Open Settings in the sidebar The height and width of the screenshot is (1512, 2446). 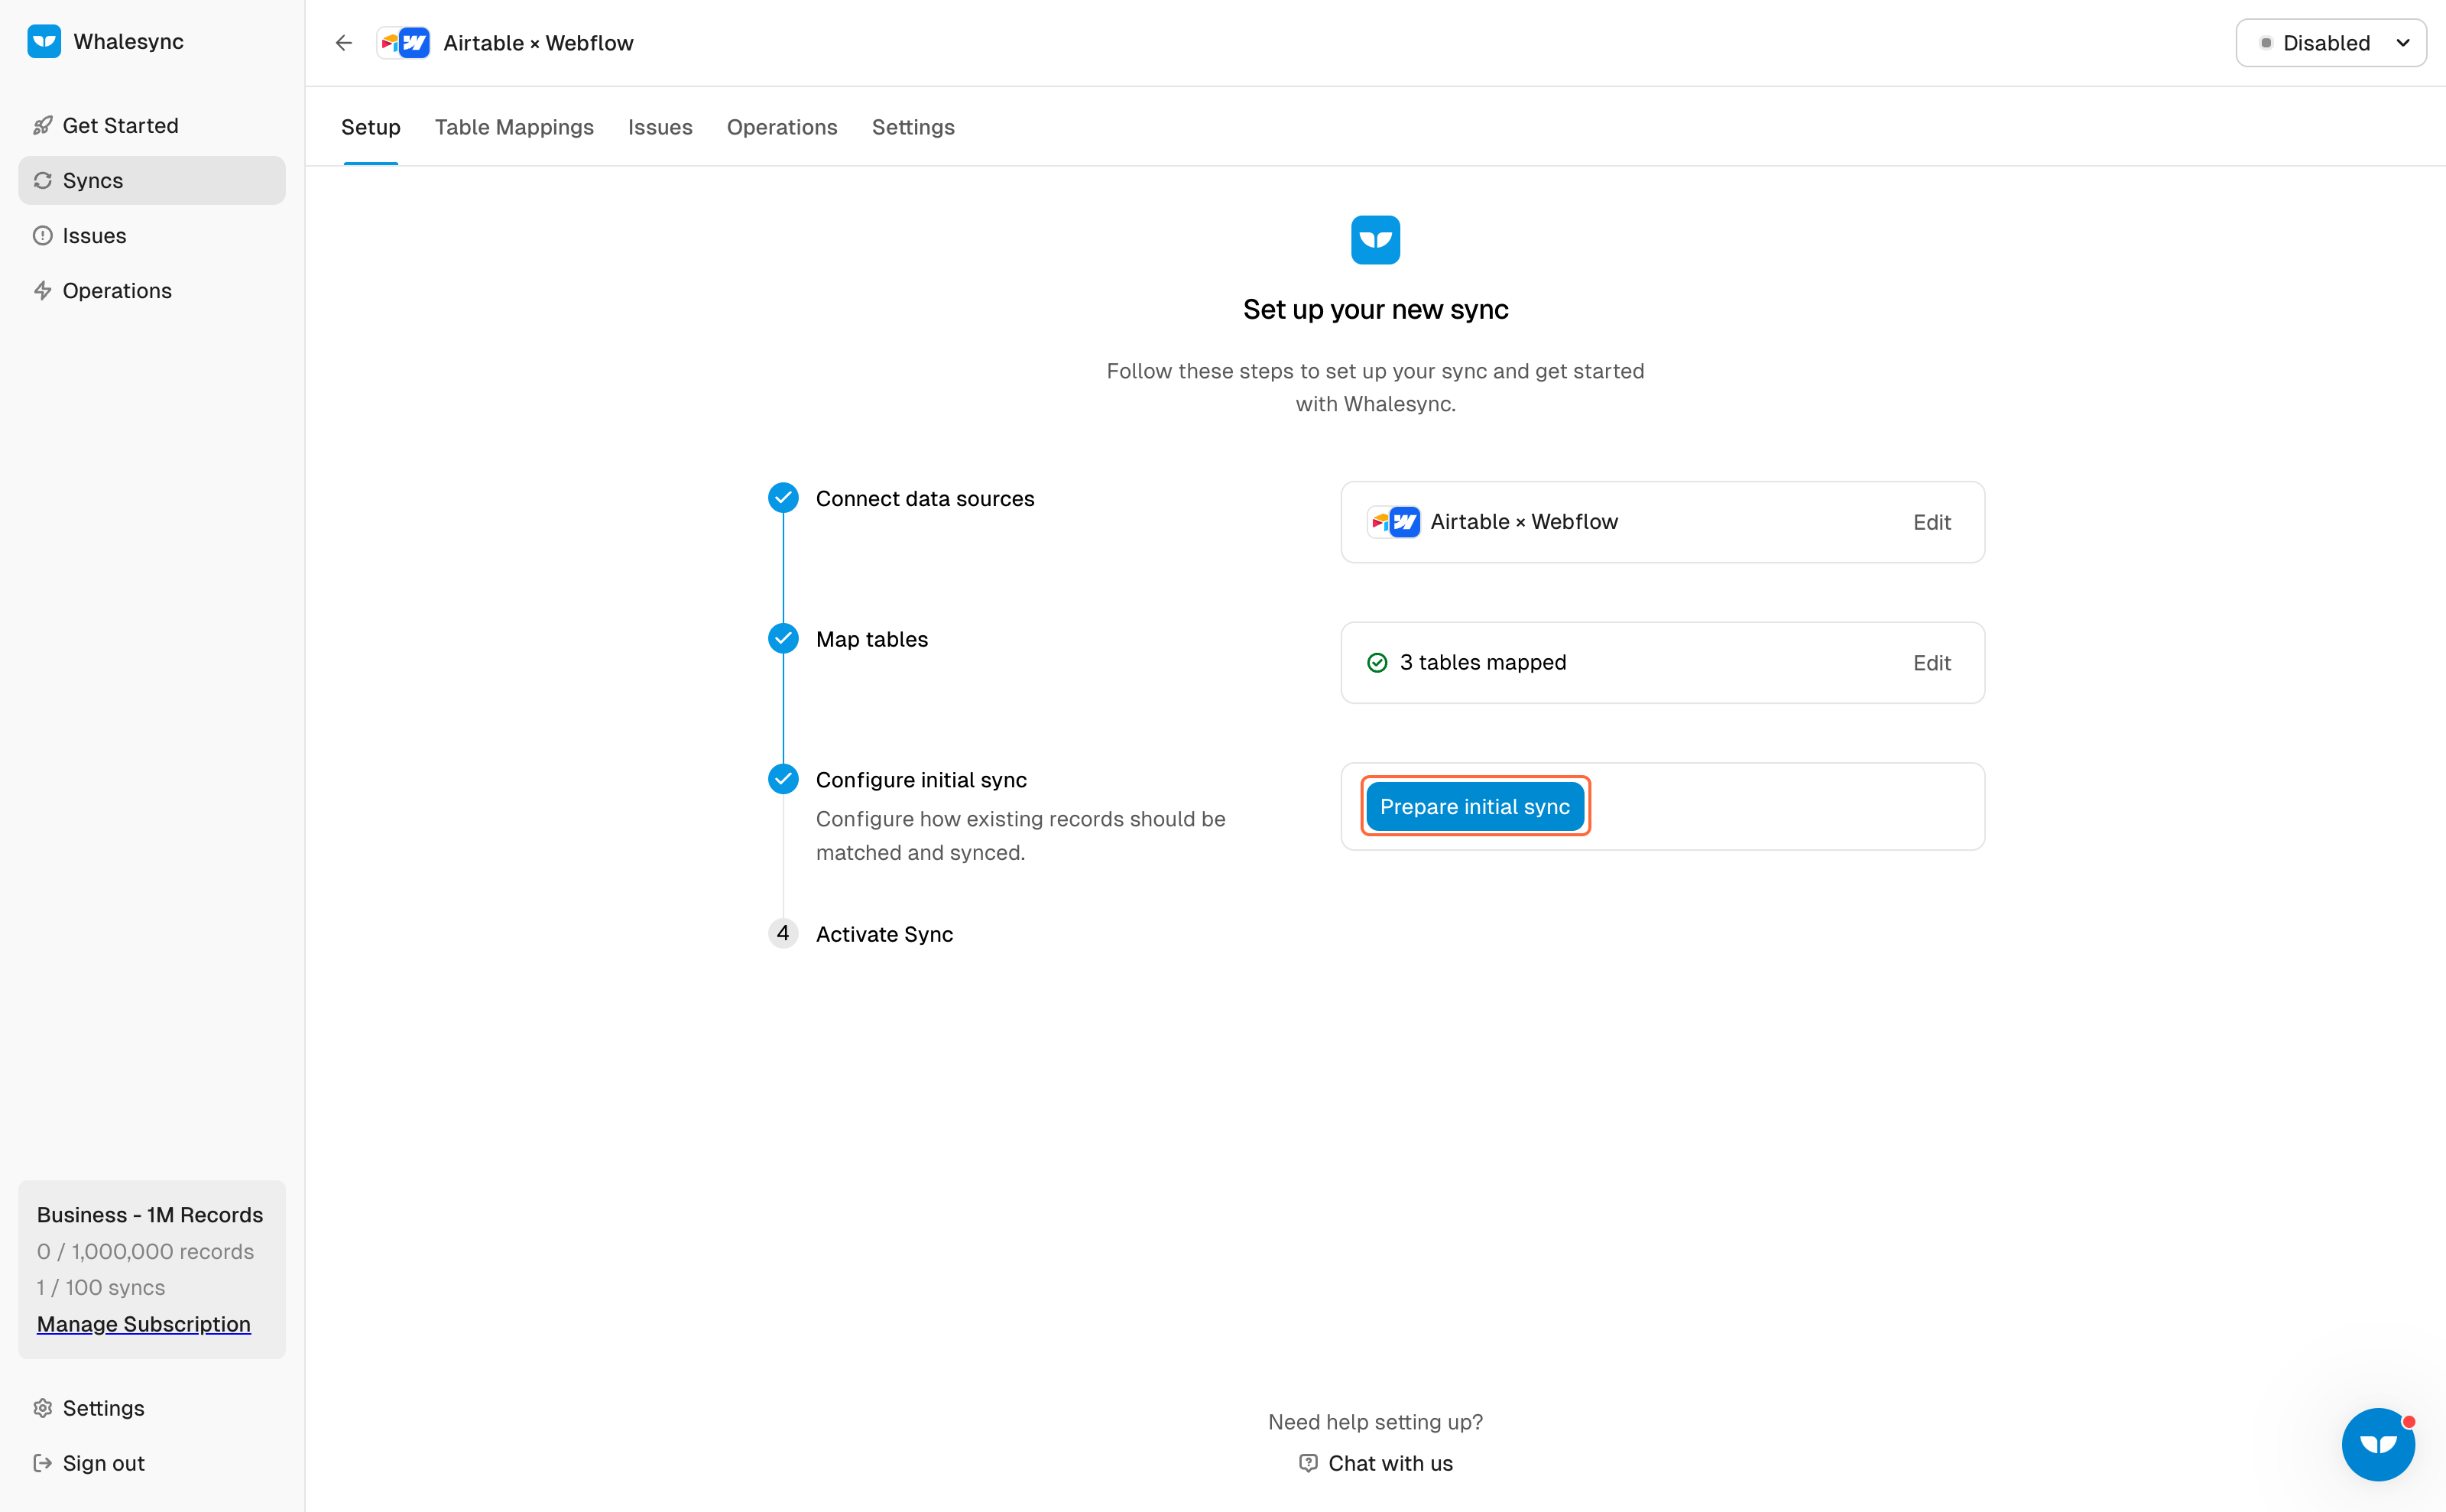click(152, 1408)
